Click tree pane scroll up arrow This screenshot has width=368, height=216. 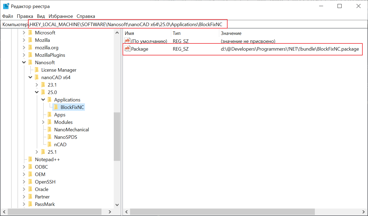[117, 33]
